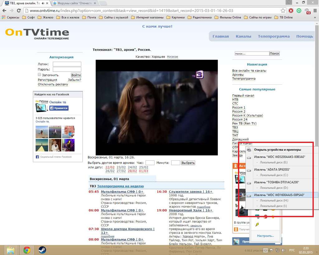This screenshot has width=319, height=255.
Task: Click the video player frame
Action: [157, 107]
